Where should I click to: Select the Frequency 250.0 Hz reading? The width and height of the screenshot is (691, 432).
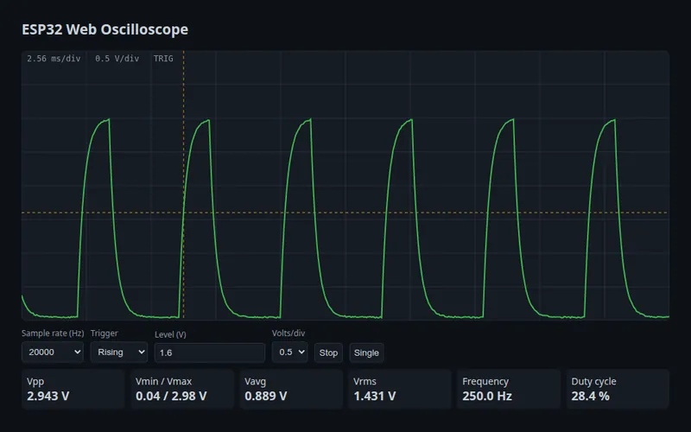pos(509,390)
